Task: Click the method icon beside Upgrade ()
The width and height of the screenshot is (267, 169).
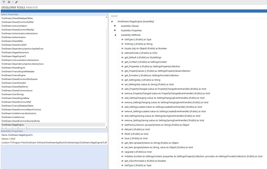Action: [122, 152]
